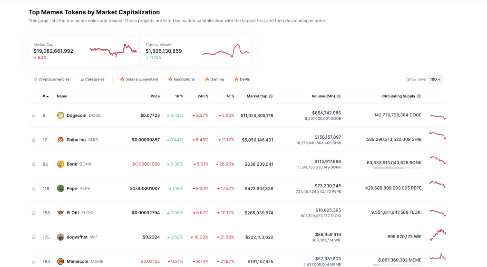Open the Show rows 100 dropdown
The image size is (487, 267).
(x=435, y=79)
